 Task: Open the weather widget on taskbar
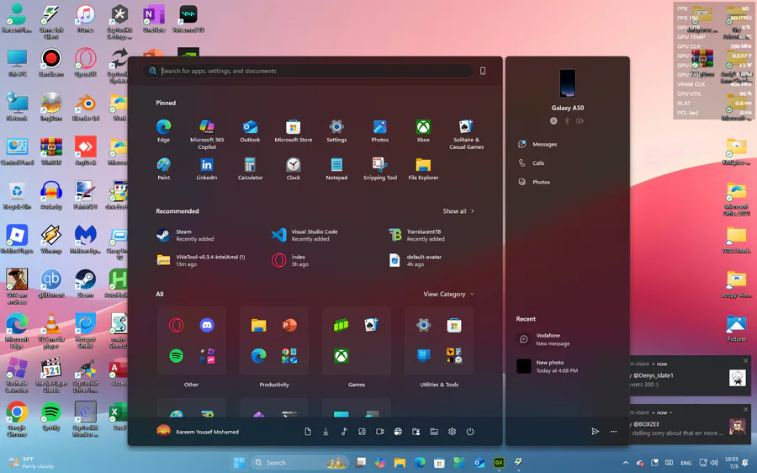coord(31,462)
